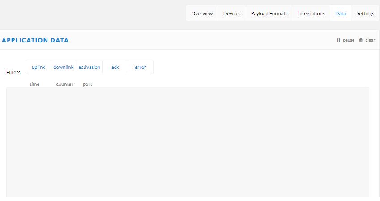The height and width of the screenshot is (201, 380).
Task: Show only error messages
Action: (x=140, y=67)
